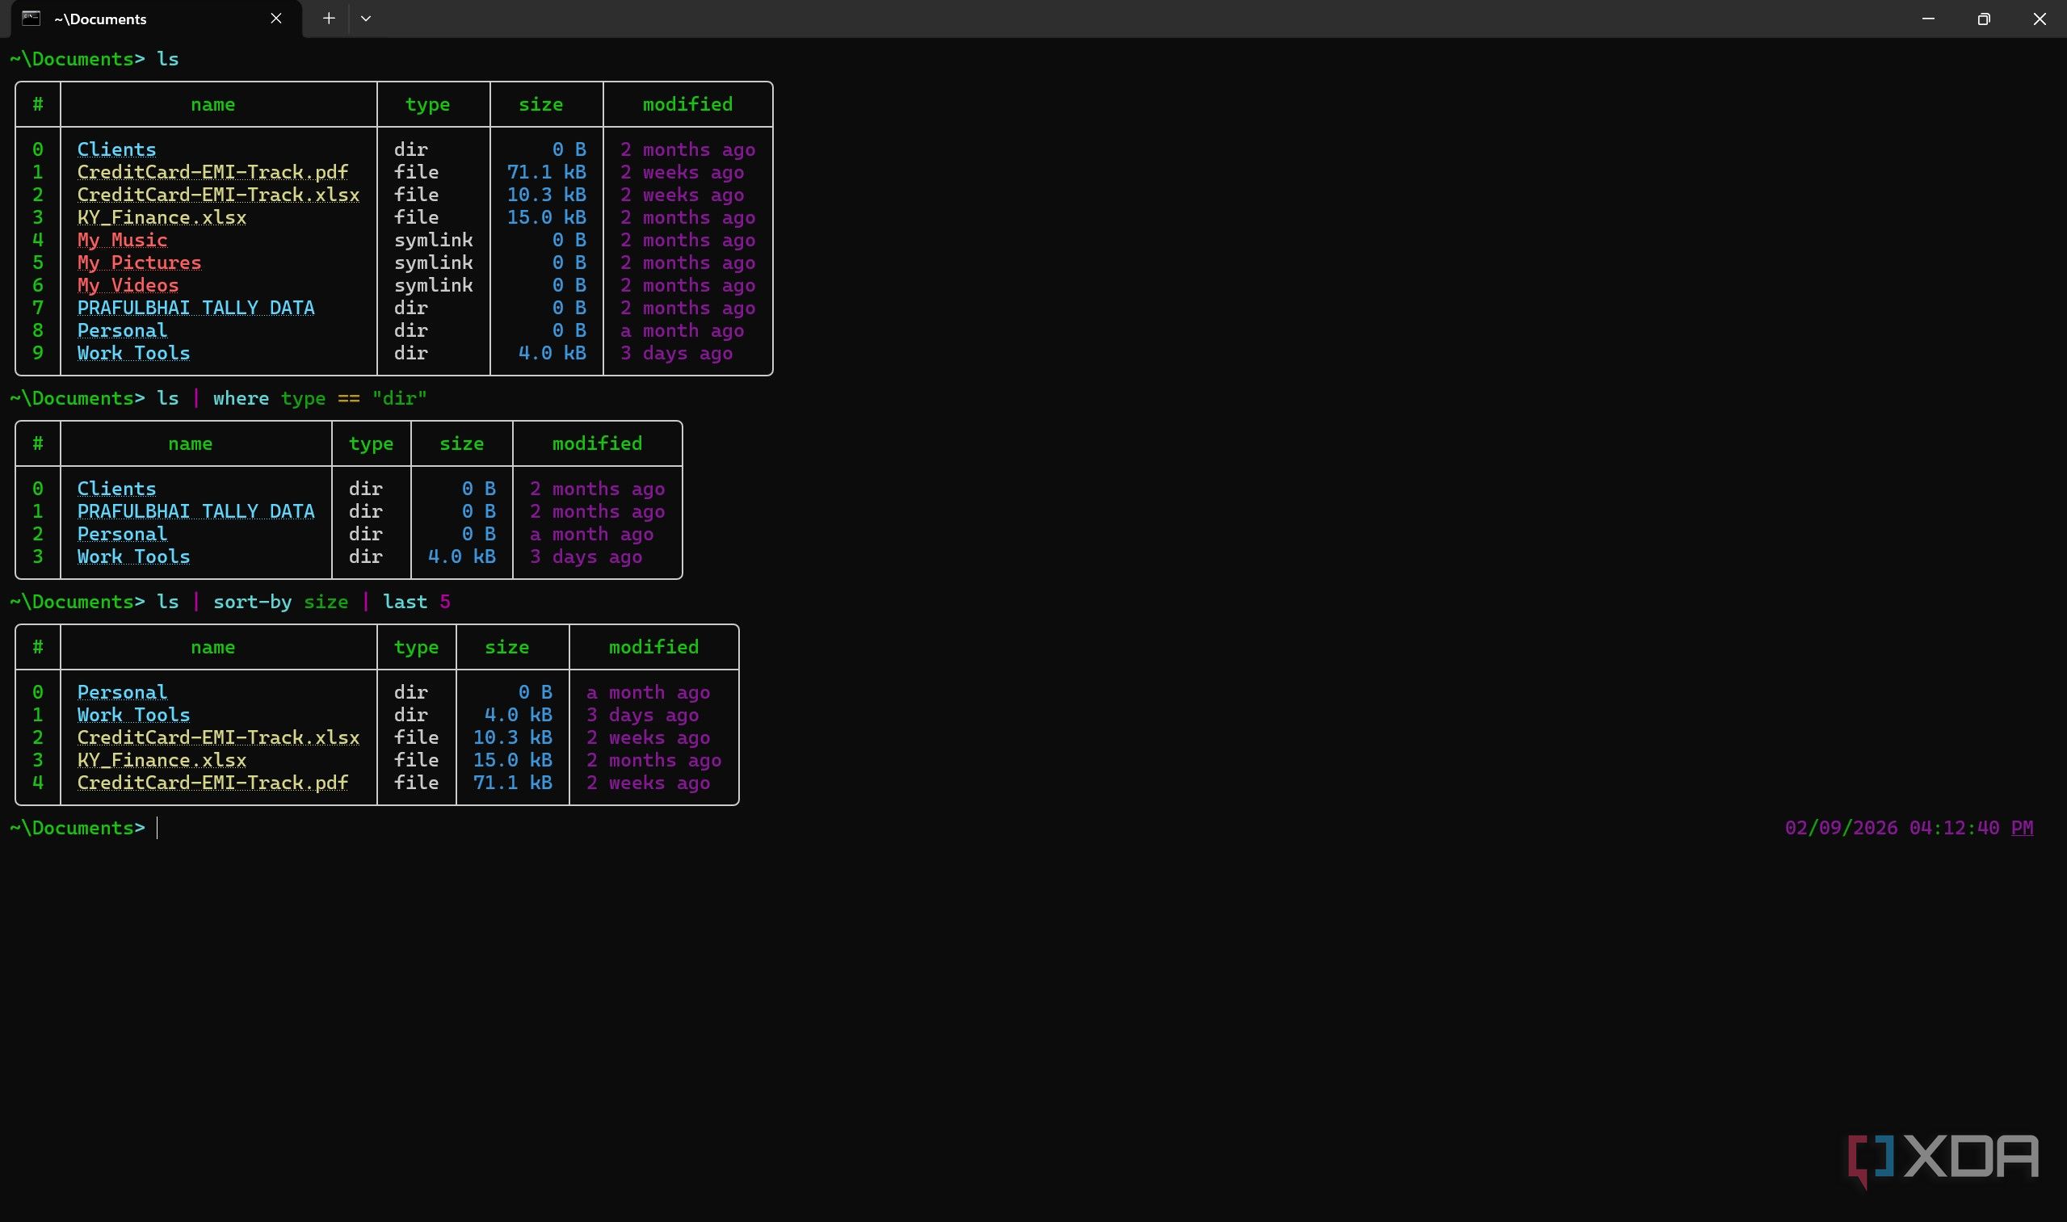Screen dimensions: 2067x1222
Task: Click CreditCard-EMI-Track.xlsx in first table
Action: pos(218,195)
